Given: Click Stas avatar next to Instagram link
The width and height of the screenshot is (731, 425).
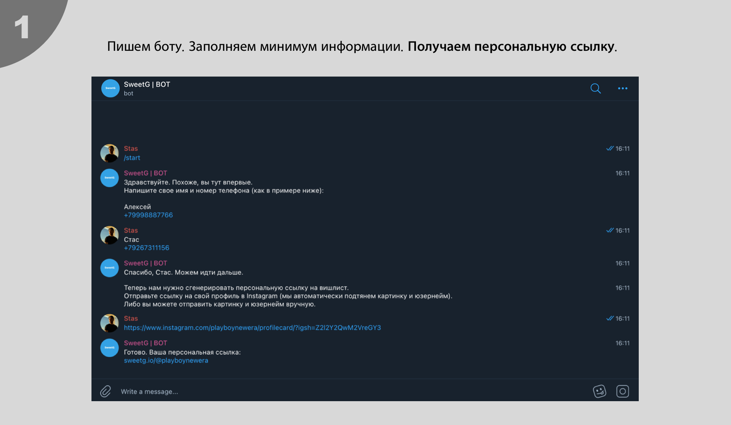Looking at the screenshot, I should (x=109, y=323).
